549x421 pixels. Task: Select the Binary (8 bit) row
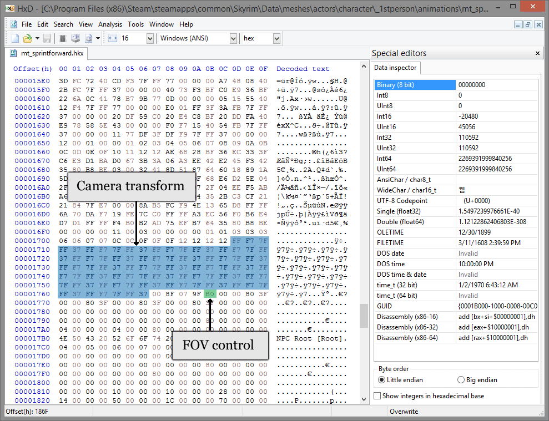point(415,85)
